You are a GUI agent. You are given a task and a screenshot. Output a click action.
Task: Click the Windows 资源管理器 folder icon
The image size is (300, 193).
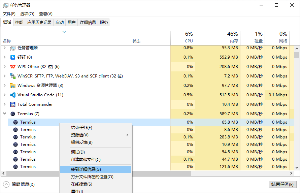click(13, 86)
